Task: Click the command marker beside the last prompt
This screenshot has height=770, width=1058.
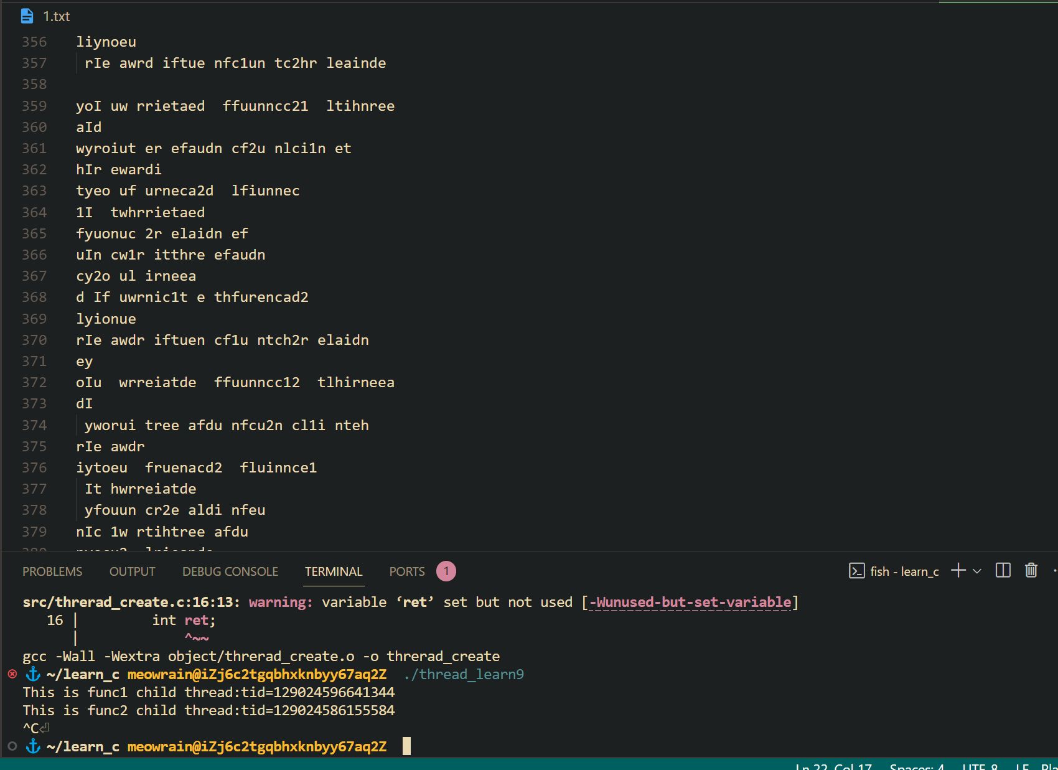Action: [x=12, y=746]
